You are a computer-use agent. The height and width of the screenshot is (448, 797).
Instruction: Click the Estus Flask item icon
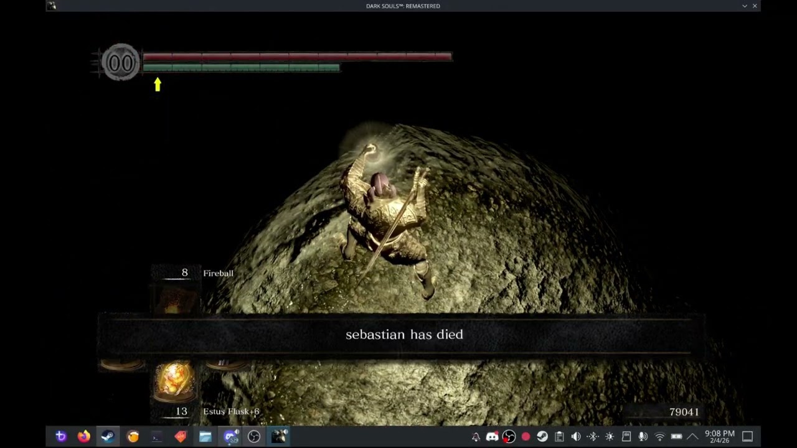pyautogui.click(x=175, y=380)
